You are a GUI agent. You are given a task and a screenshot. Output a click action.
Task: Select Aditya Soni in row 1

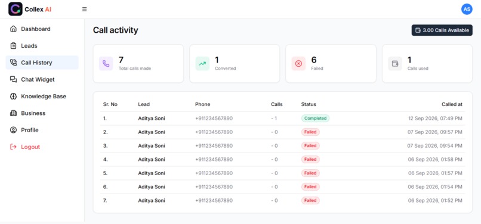tap(152, 119)
